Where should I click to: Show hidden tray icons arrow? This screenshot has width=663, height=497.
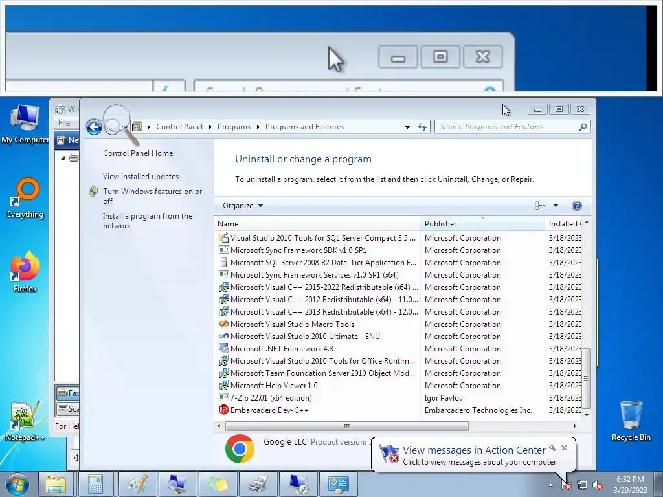(x=550, y=485)
